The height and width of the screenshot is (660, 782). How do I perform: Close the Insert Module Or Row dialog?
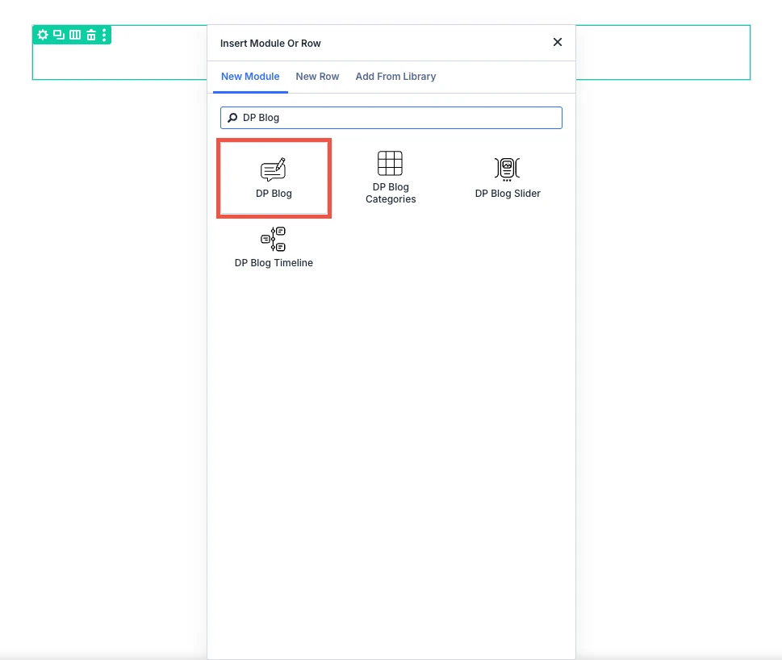tap(558, 43)
